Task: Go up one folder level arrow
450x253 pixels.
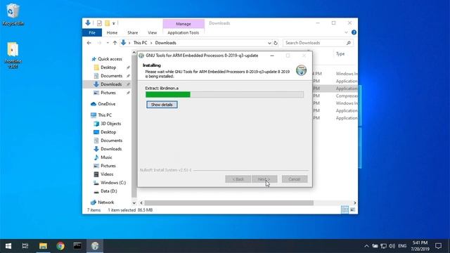Action: (x=115, y=43)
